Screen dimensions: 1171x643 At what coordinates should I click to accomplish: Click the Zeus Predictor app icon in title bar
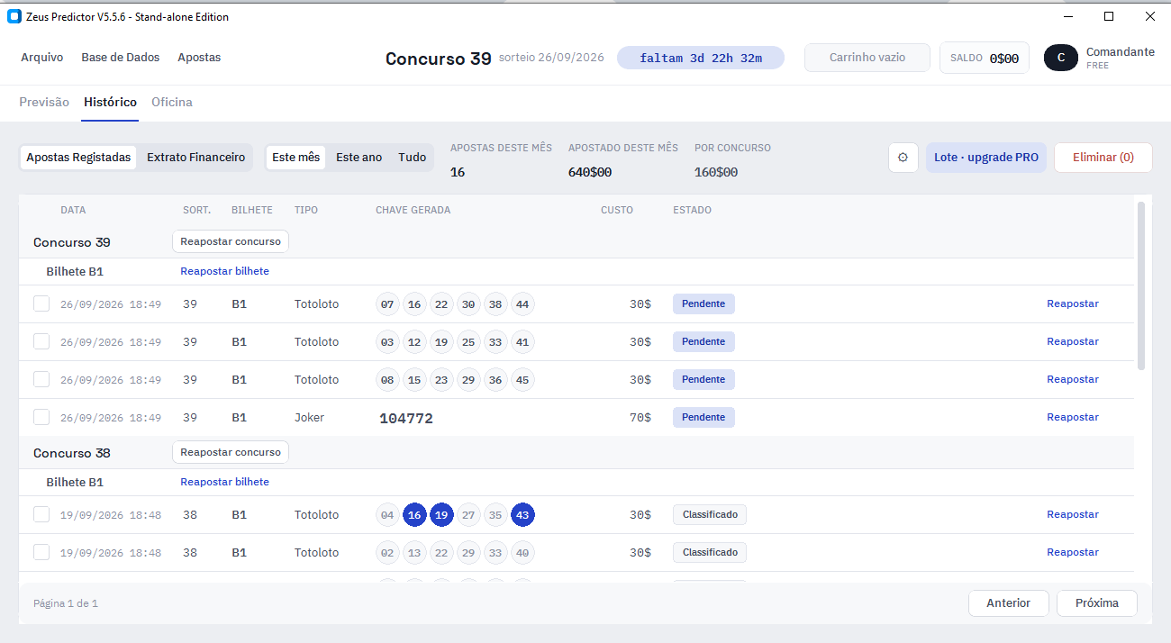click(x=14, y=17)
